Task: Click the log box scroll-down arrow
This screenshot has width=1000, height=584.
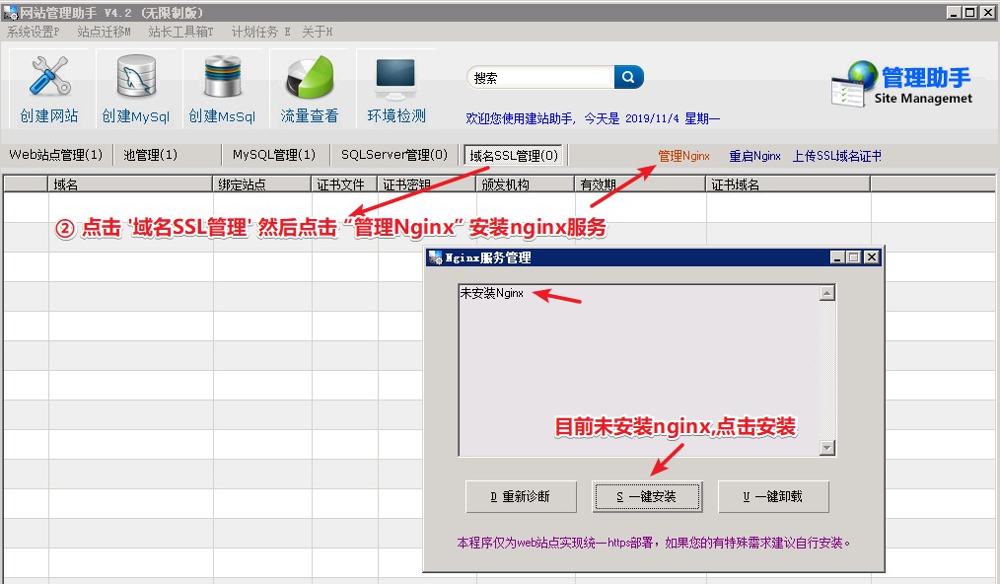Action: pos(827,448)
